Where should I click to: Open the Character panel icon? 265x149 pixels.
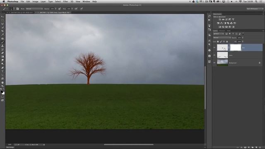tap(210, 41)
